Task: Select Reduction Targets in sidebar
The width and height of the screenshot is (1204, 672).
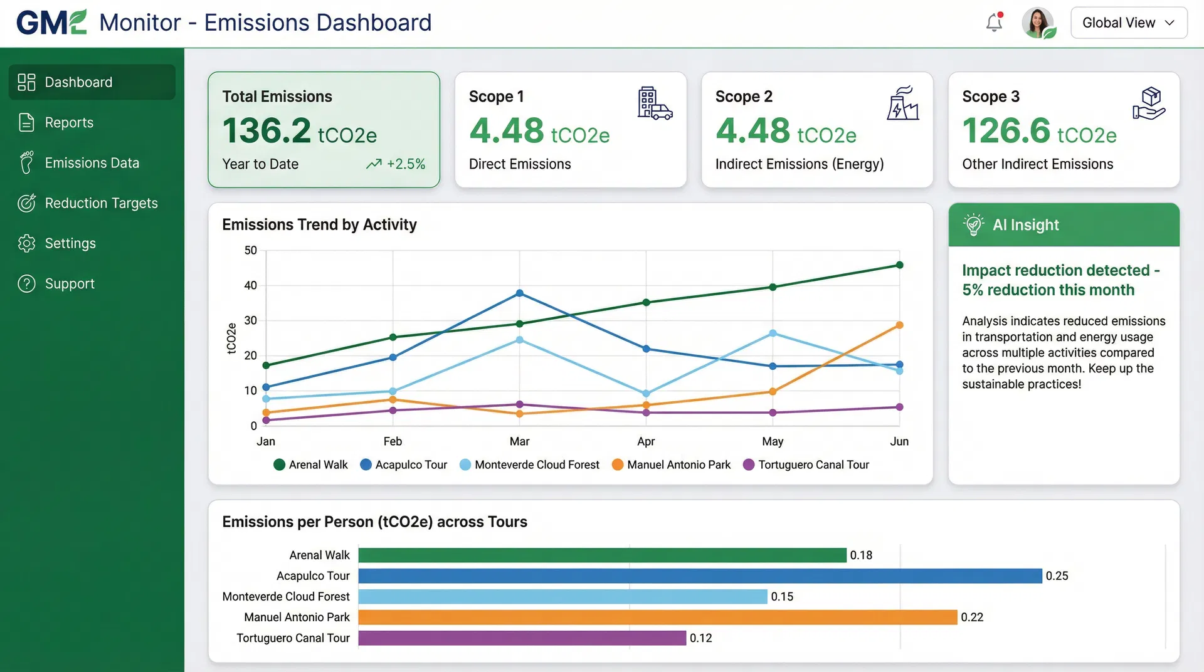Action: click(x=101, y=203)
